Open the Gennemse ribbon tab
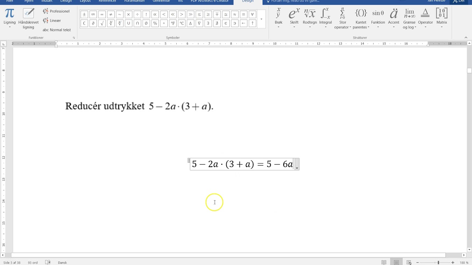 161,1
